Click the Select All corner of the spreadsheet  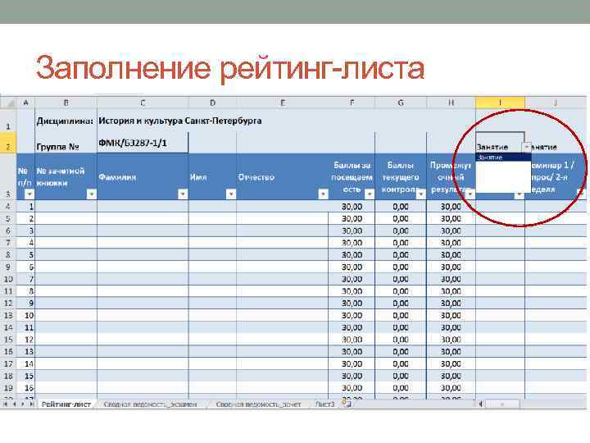[7, 103]
